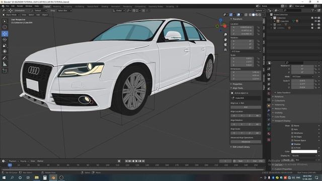Select the Annotate tool
The image size is (322, 181).
5,58
